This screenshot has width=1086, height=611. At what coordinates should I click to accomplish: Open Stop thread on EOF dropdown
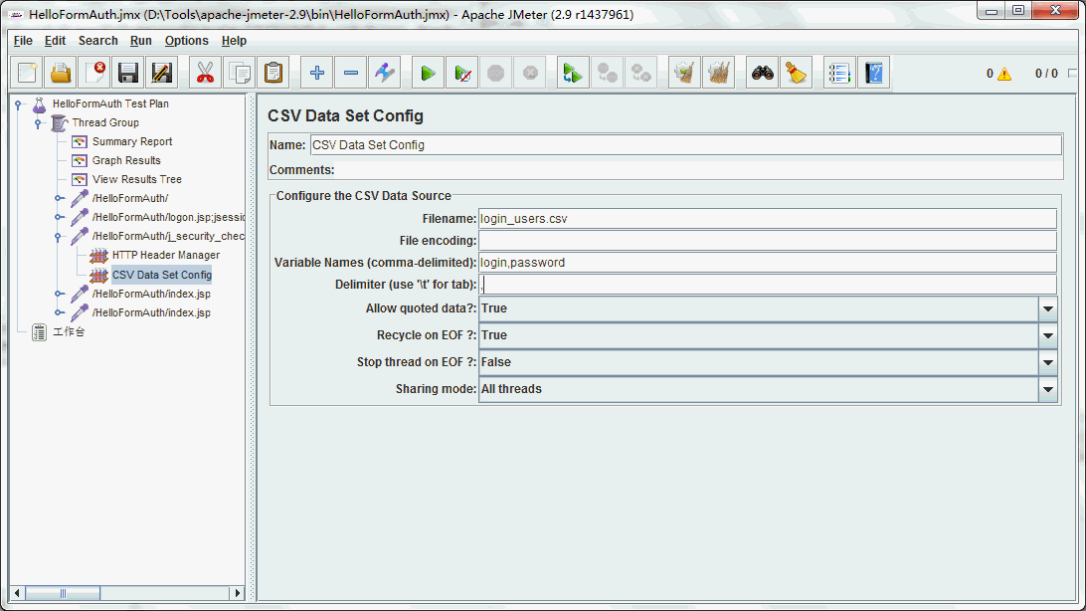point(1048,362)
